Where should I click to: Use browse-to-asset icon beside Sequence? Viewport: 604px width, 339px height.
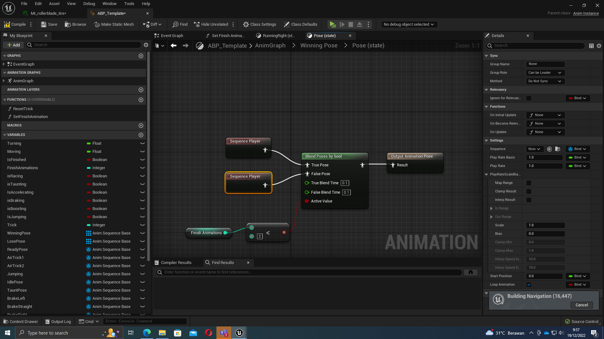557,149
